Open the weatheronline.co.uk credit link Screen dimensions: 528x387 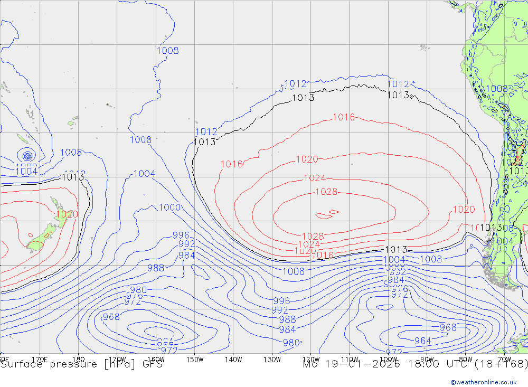484,382
